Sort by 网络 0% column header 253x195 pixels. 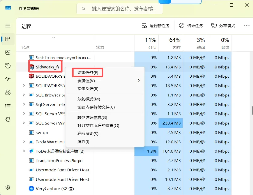coord(219,43)
